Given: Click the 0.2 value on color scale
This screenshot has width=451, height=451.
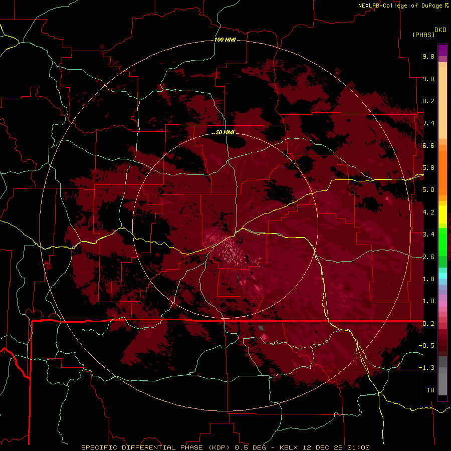Looking at the screenshot, I should click(428, 323).
